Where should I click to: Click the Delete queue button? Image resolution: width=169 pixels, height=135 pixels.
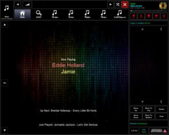162,109
